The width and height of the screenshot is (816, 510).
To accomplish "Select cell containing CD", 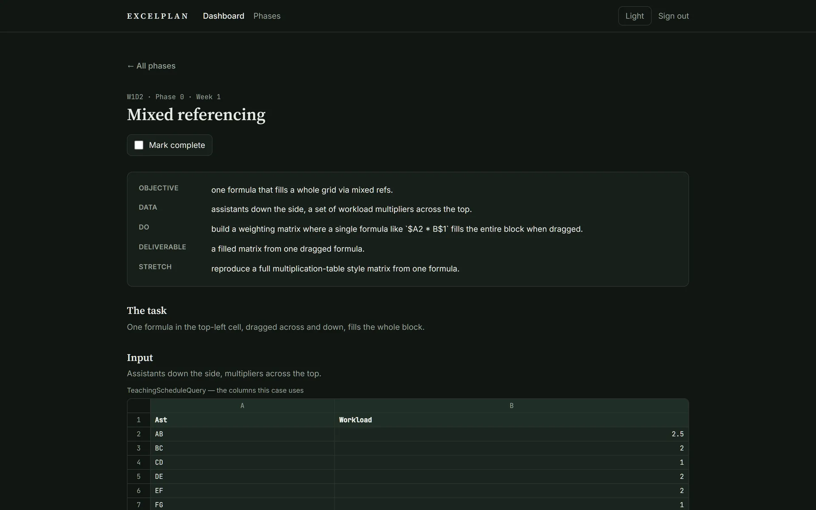I will tap(242, 462).
